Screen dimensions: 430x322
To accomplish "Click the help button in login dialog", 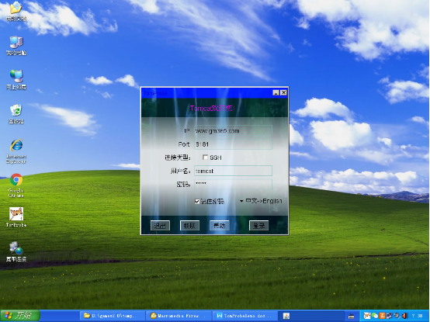I will tap(220, 226).
